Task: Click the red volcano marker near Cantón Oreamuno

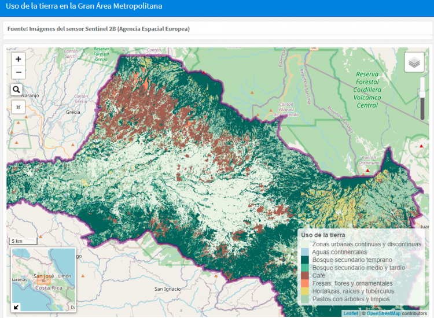Action: point(367,171)
